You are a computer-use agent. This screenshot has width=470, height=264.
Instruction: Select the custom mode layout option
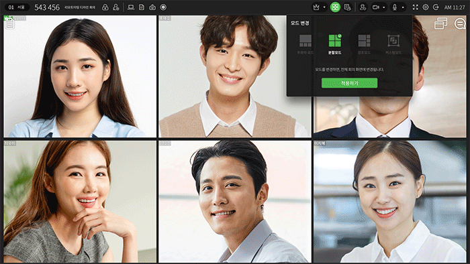pyautogui.click(x=393, y=44)
